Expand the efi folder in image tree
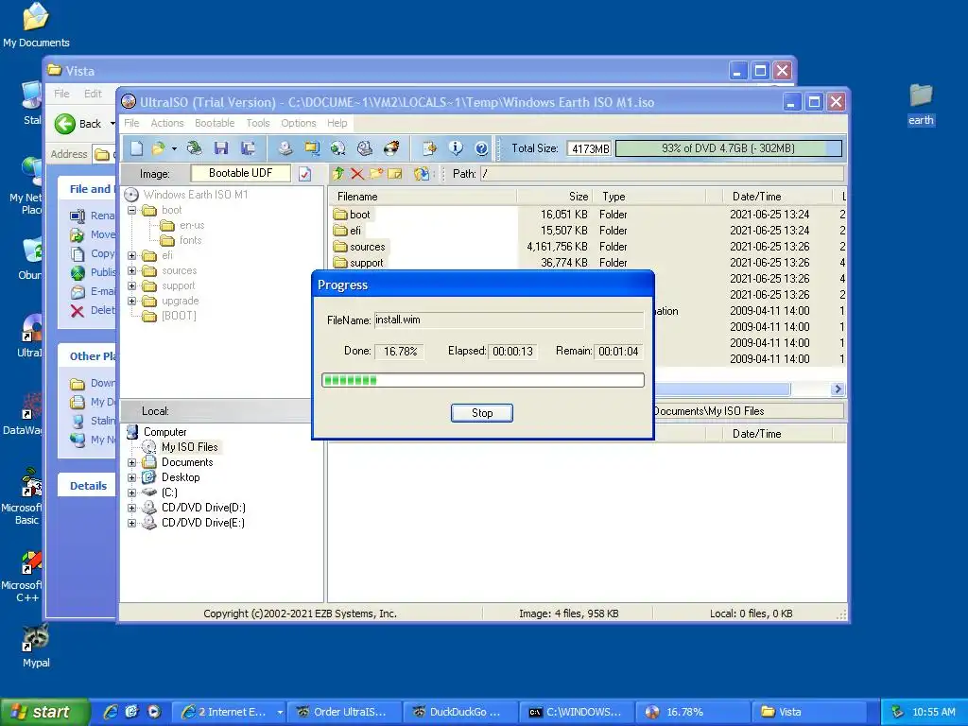This screenshot has height=726, width=968. 132,255
